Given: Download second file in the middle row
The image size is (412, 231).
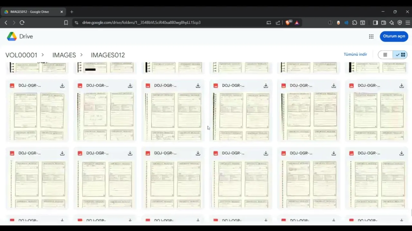Looking at the screenshot, I should pos(130,86).
